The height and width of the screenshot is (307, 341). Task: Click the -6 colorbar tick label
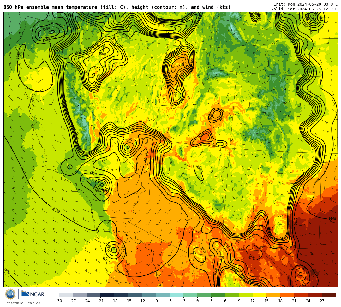click(x=170, y=301)
